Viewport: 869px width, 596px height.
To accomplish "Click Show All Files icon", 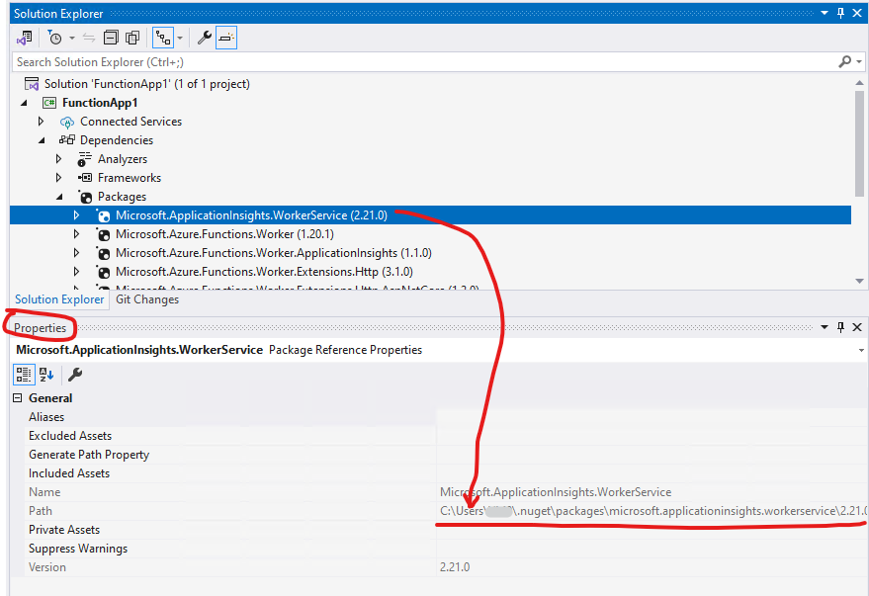I will (132, 38).
